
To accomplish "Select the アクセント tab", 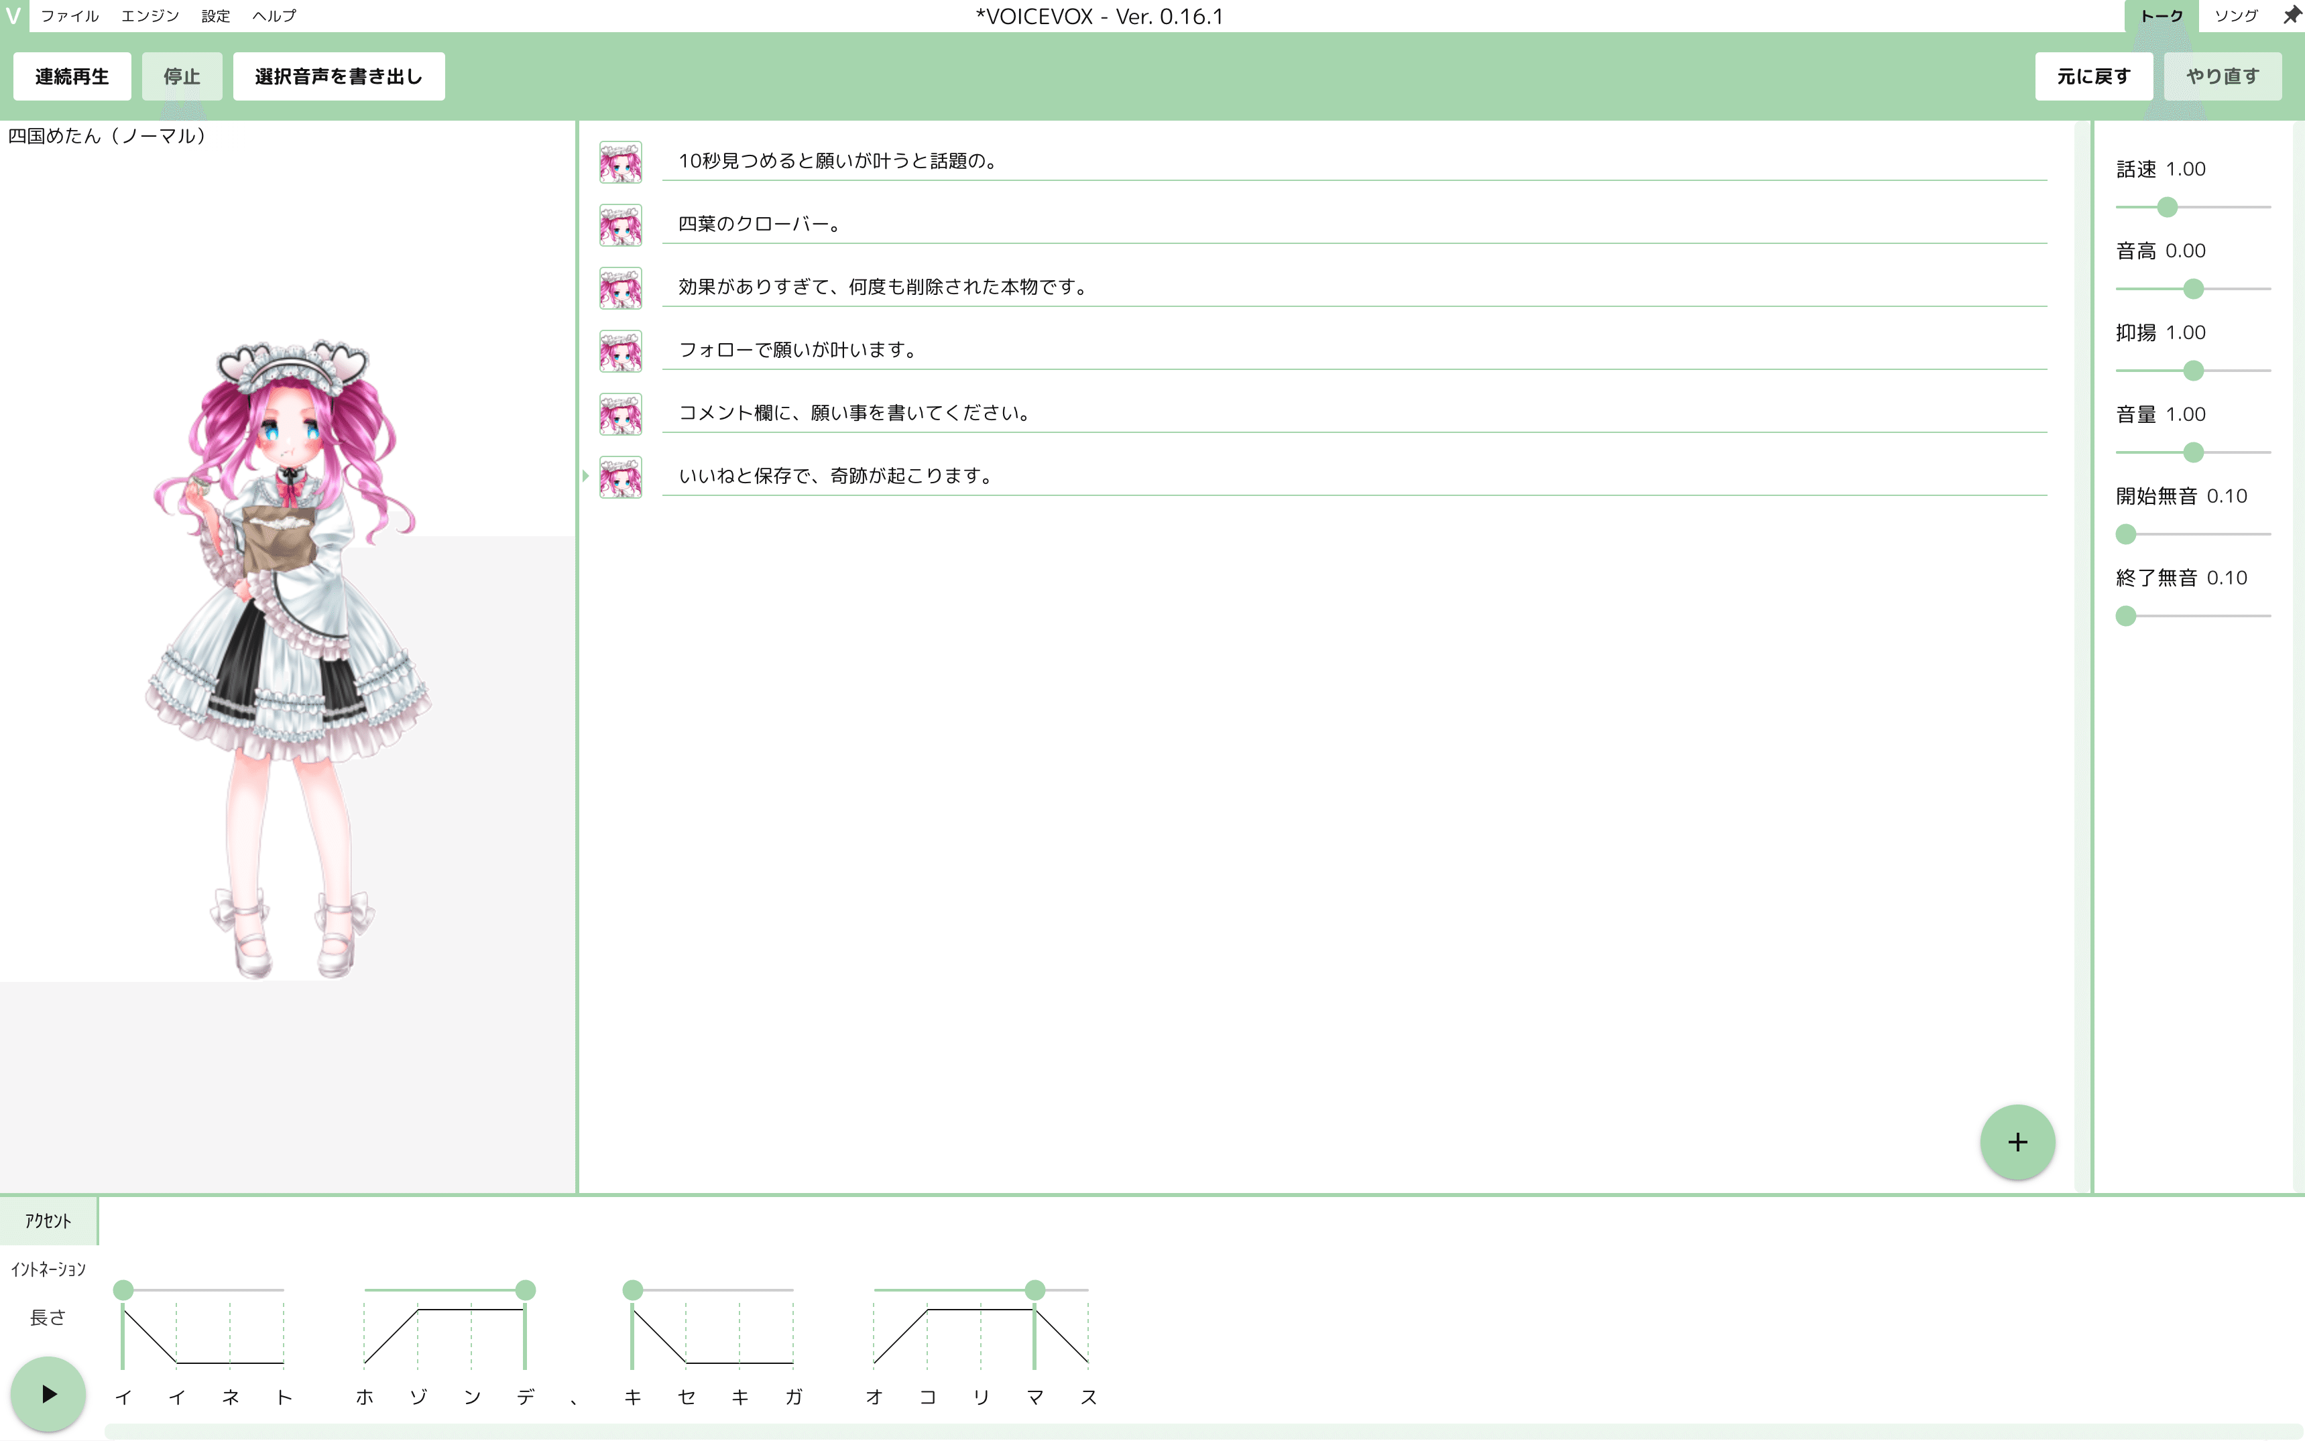I will pyautogui.click(x=49, y=1221).
